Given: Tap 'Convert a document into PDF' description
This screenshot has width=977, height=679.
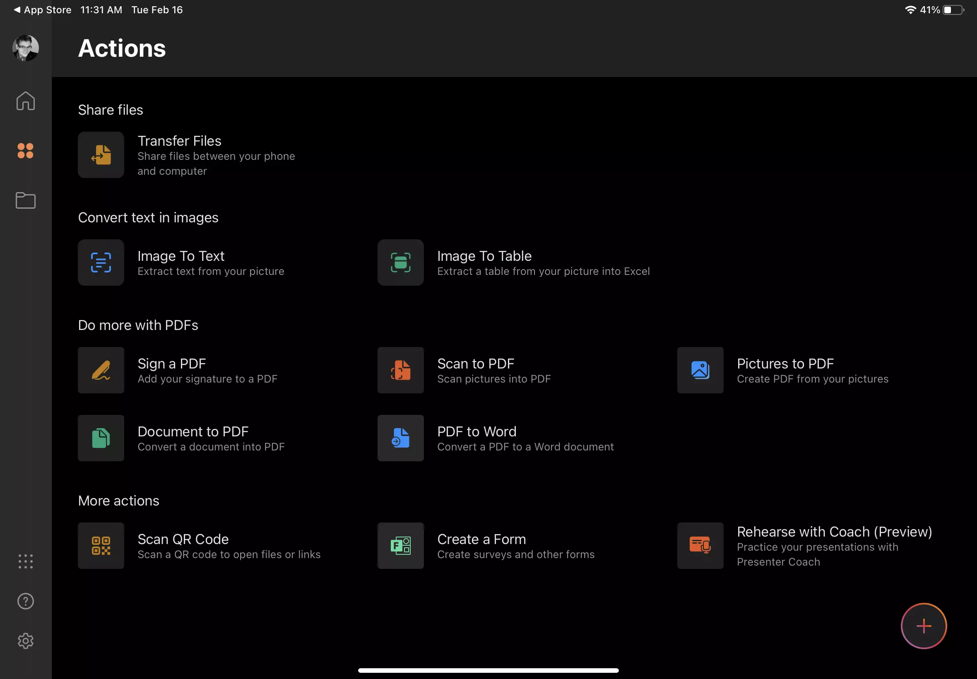Looking at the screenshot, I should coord(211,447).
